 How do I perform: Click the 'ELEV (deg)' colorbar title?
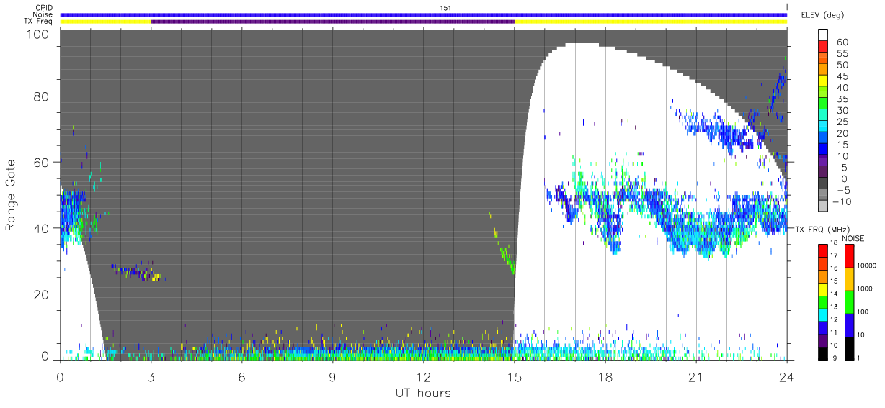click(822, 14)
